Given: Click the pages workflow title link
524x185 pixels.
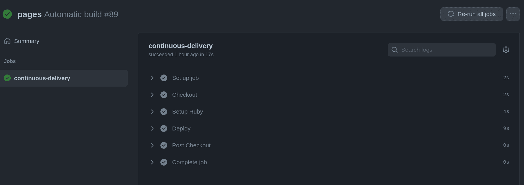Looking at the screenshot, I should 30,14.
